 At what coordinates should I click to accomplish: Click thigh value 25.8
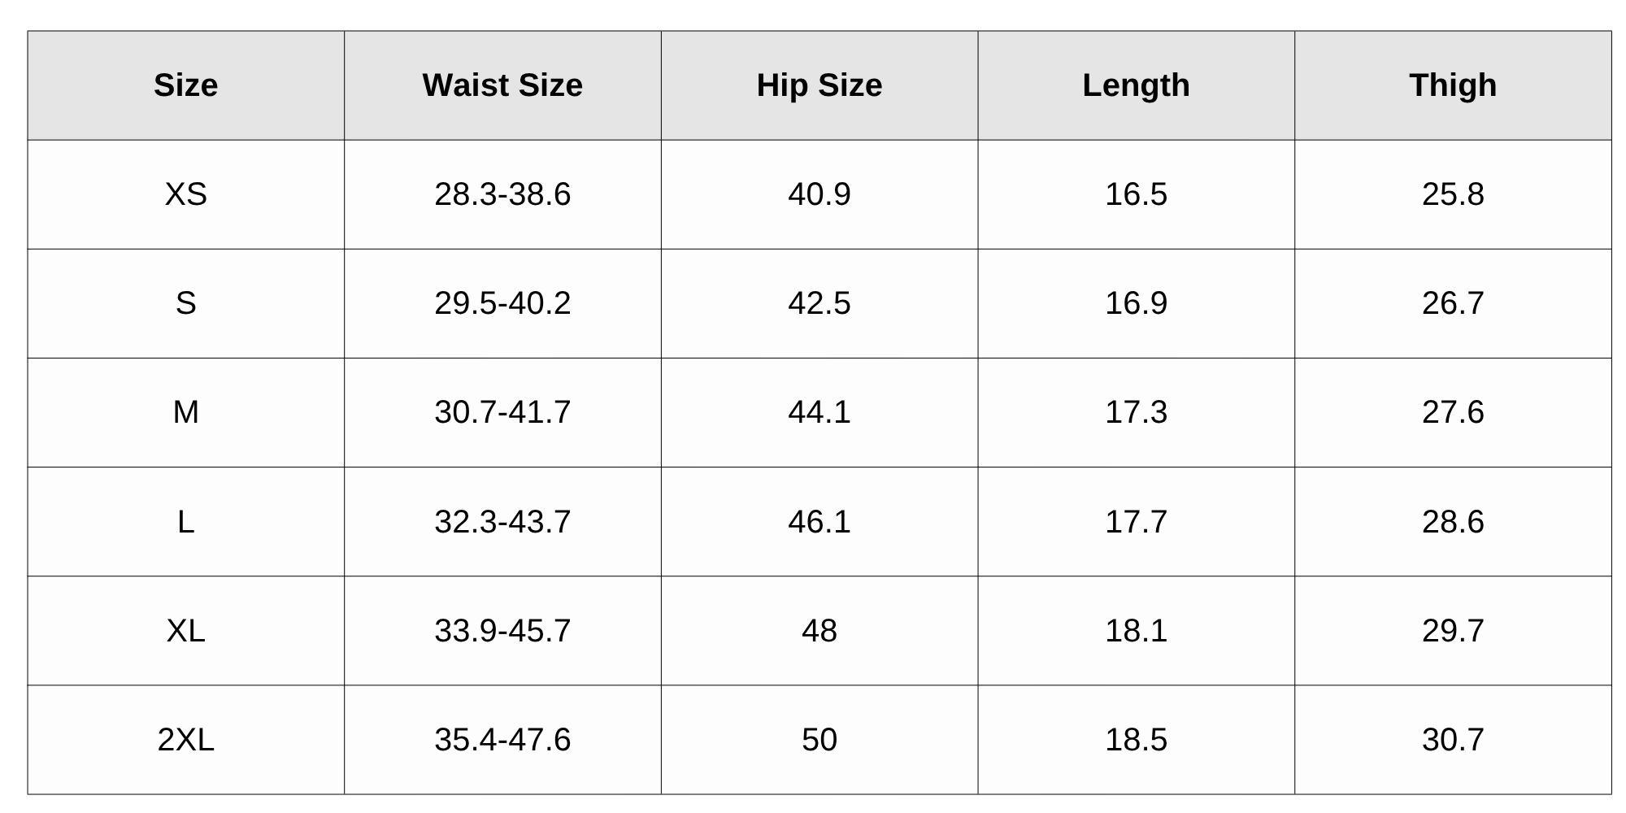(1453, 194)
